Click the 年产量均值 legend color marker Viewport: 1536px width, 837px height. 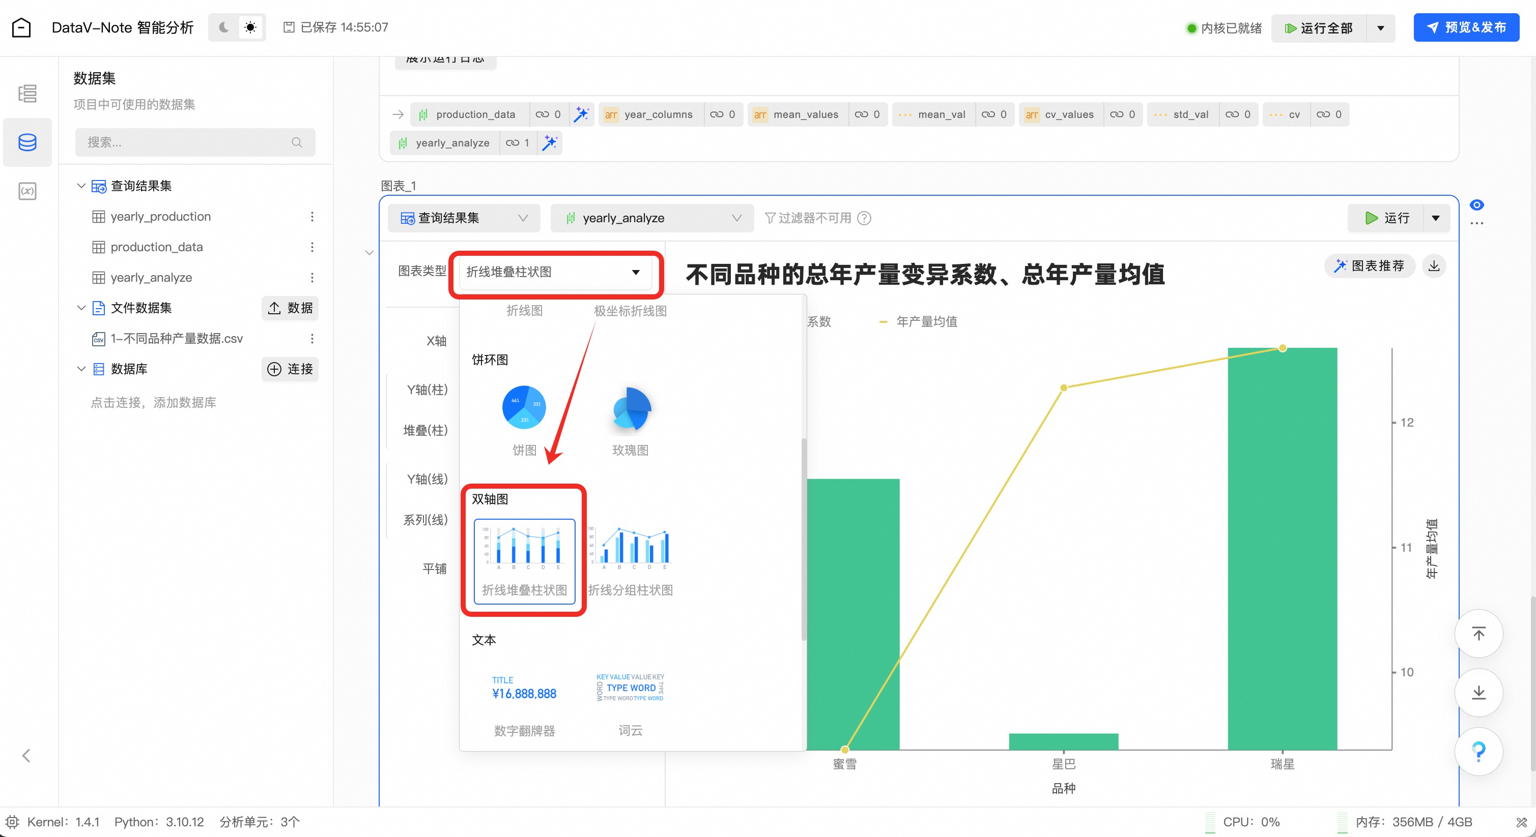tap(883, 322)
